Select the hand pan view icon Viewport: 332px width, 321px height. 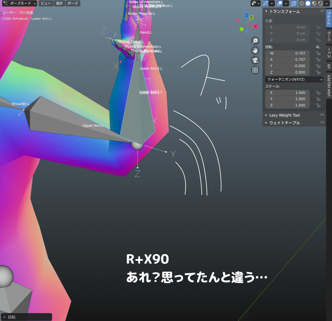(255, 50)
